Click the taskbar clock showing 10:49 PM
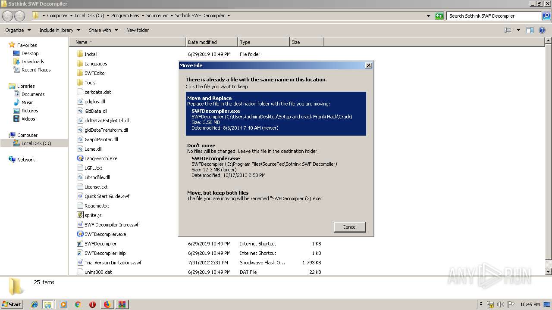 [530, 304]
